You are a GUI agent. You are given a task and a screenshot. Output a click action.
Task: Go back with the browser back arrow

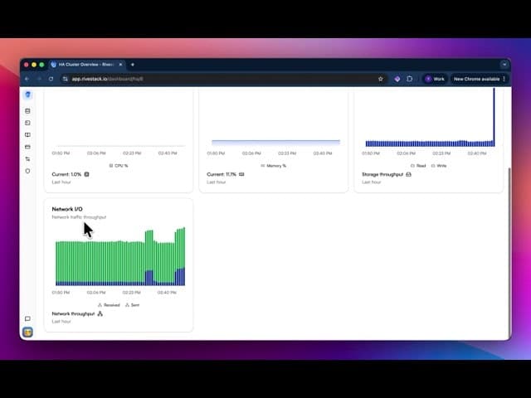[x=27, y=79]
